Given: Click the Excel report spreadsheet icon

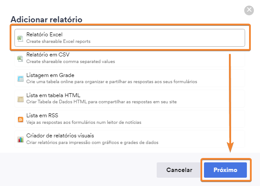Looking at the screenshot, I should pos(21,39).
